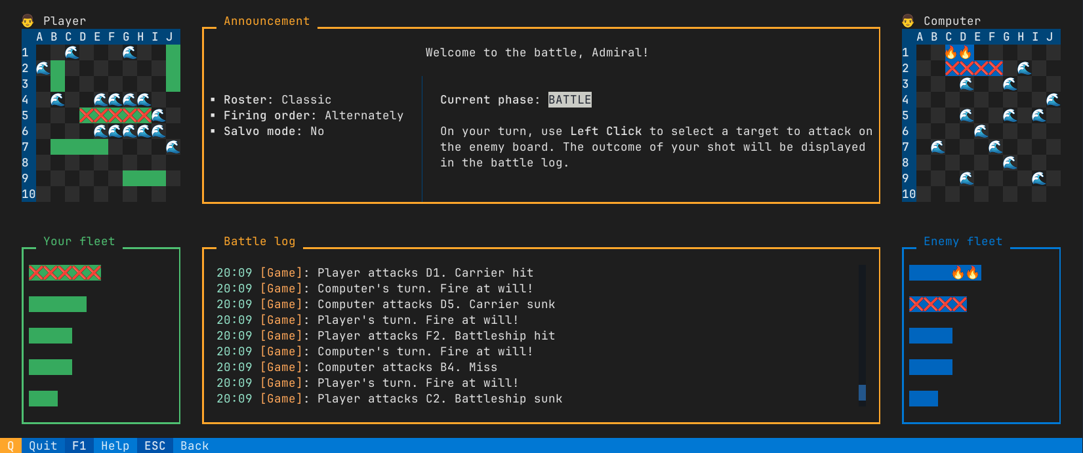Screen dimensions: 1083x453
Task: Click the highlighted BATTLE phase label
Action: coord(569,100)
